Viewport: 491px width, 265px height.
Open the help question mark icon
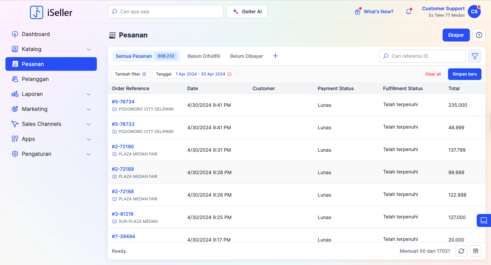(479, 35)
